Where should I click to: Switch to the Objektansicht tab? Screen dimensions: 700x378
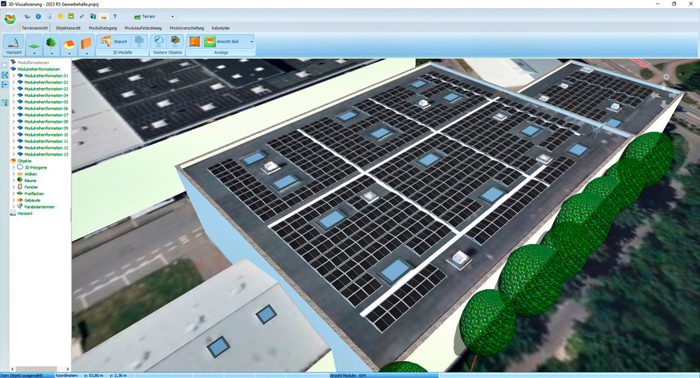[x=68, y=27]
